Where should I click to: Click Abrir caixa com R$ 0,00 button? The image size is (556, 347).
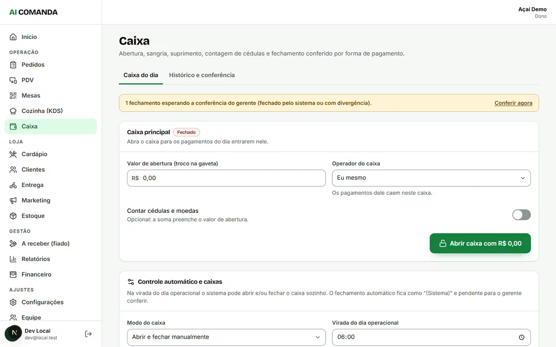480,243
